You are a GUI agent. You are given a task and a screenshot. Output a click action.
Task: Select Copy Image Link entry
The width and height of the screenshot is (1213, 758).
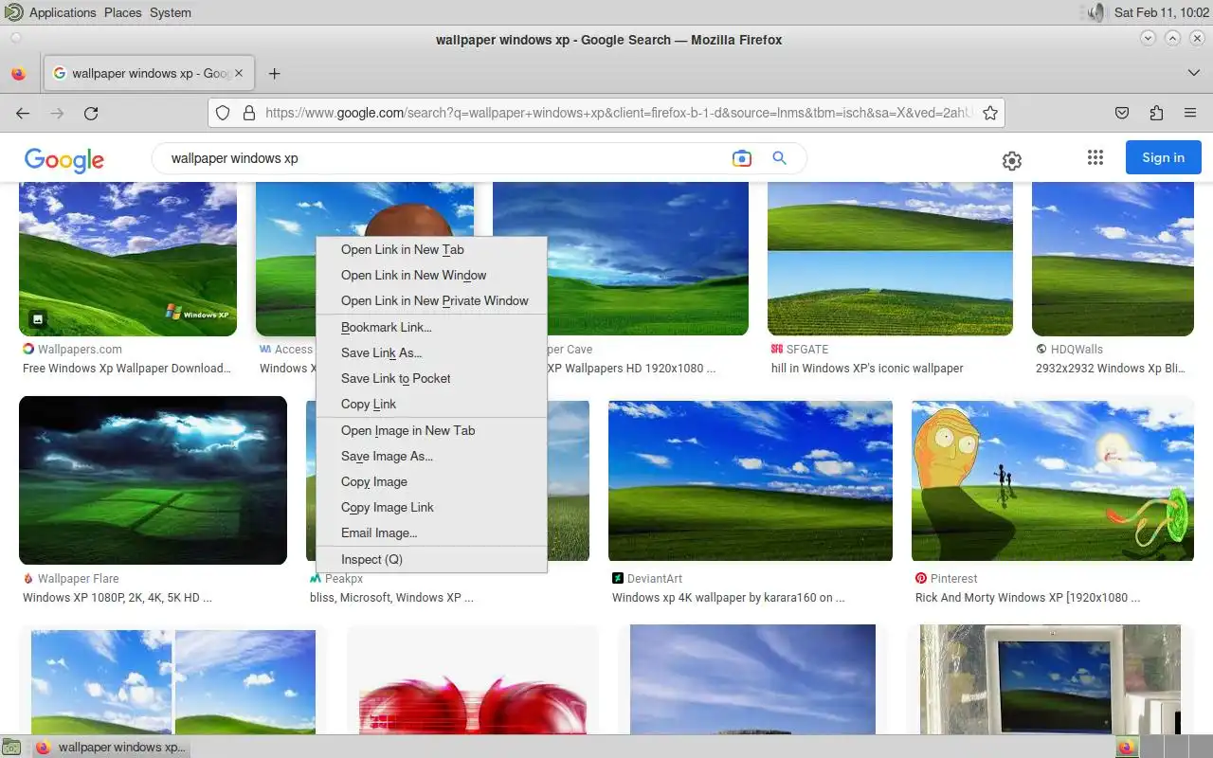[x=431, y=507]
